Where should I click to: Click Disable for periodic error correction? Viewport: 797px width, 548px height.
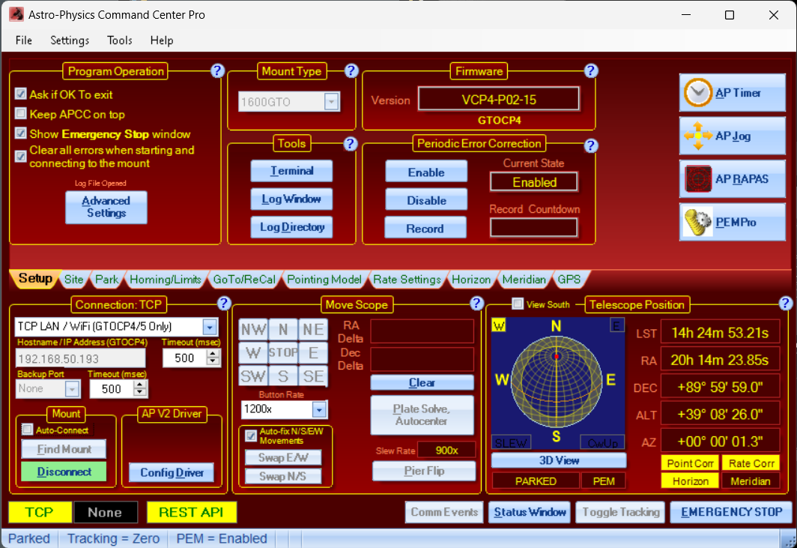click(x=426, y=199)
